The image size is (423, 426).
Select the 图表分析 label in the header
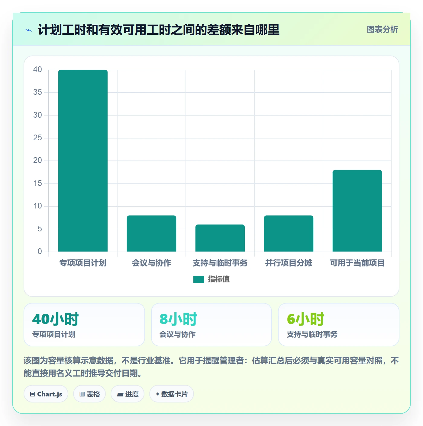coord(382,30)
